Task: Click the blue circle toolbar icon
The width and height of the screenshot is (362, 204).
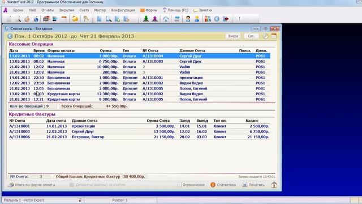Action: 217,19
